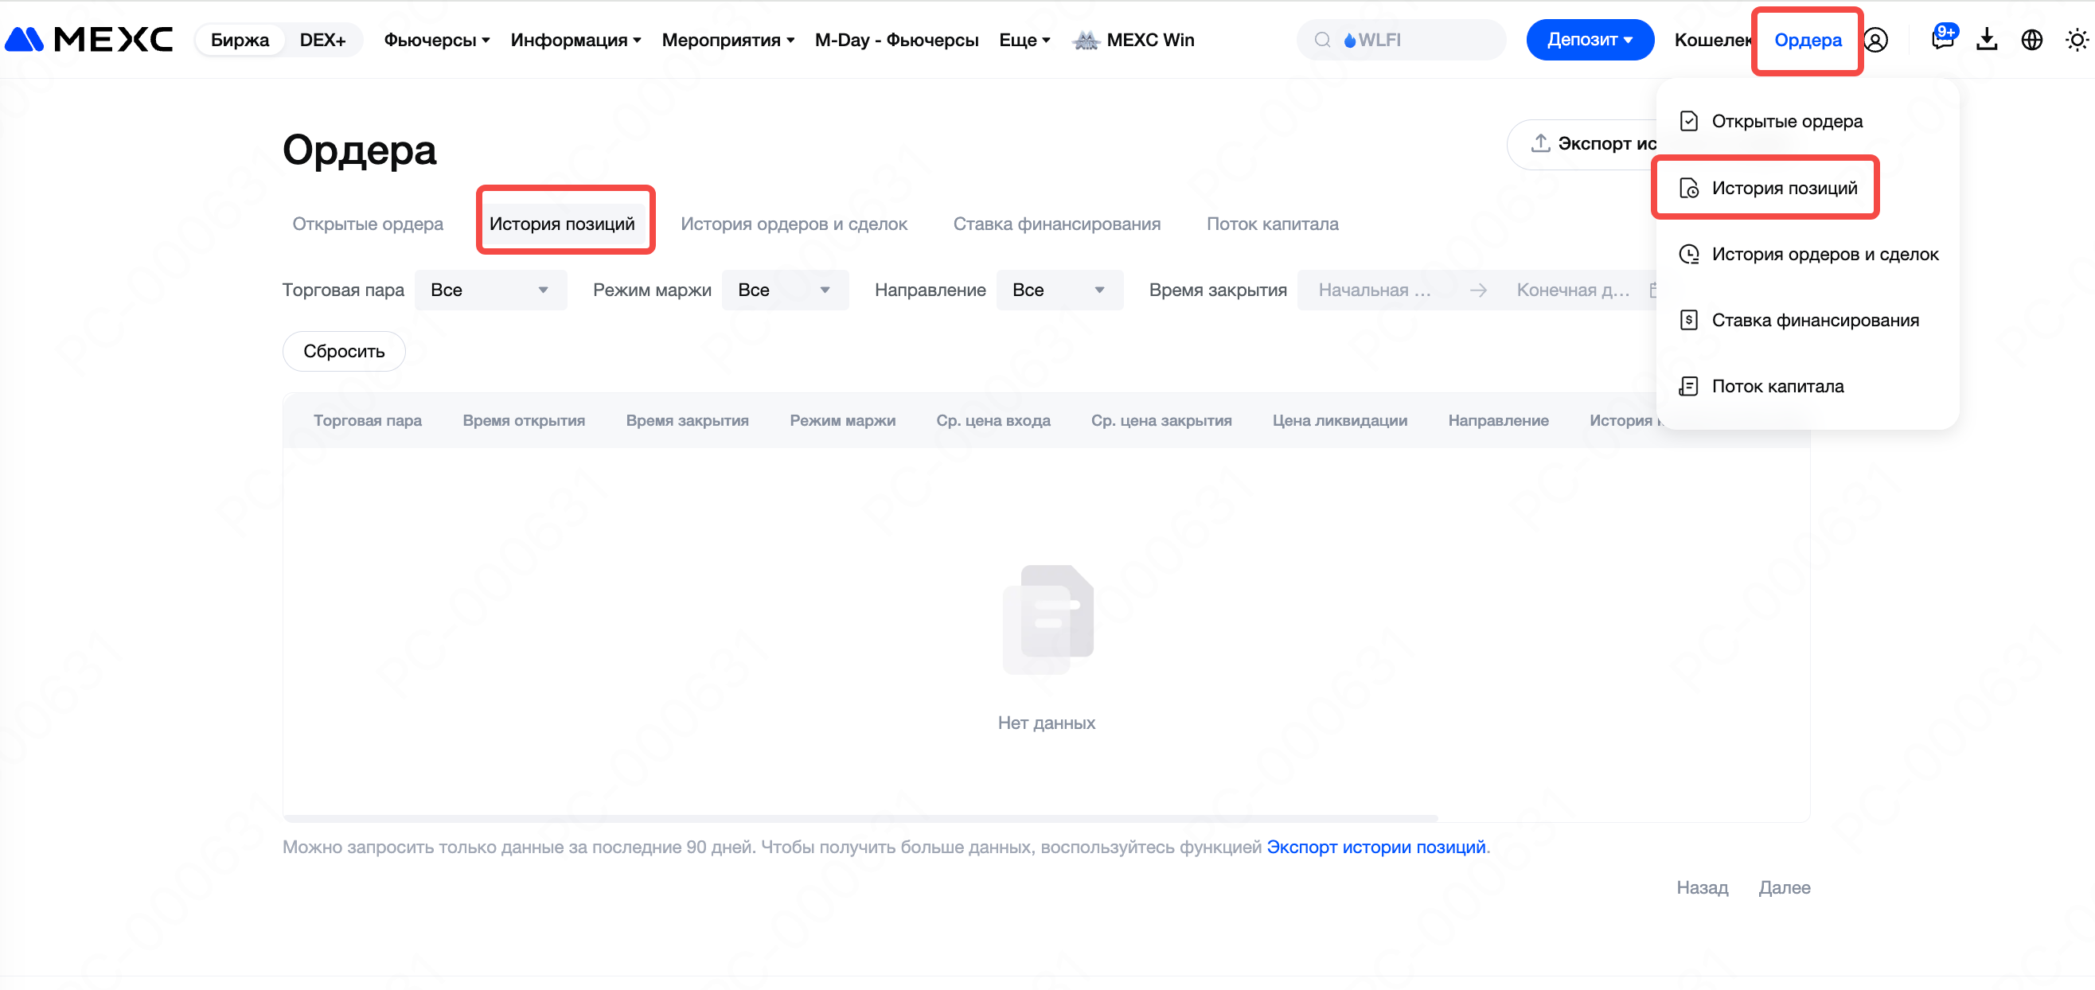Screen dimensions: 2095x990
Task: Open the Экспорт истории позиций link
Action: point(1375,847)
